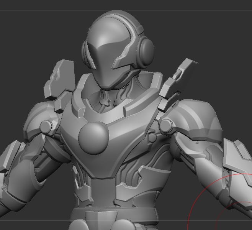Click the round bolt on right shoulder joint
Viewport: 252px width, 230px height.
166,126
